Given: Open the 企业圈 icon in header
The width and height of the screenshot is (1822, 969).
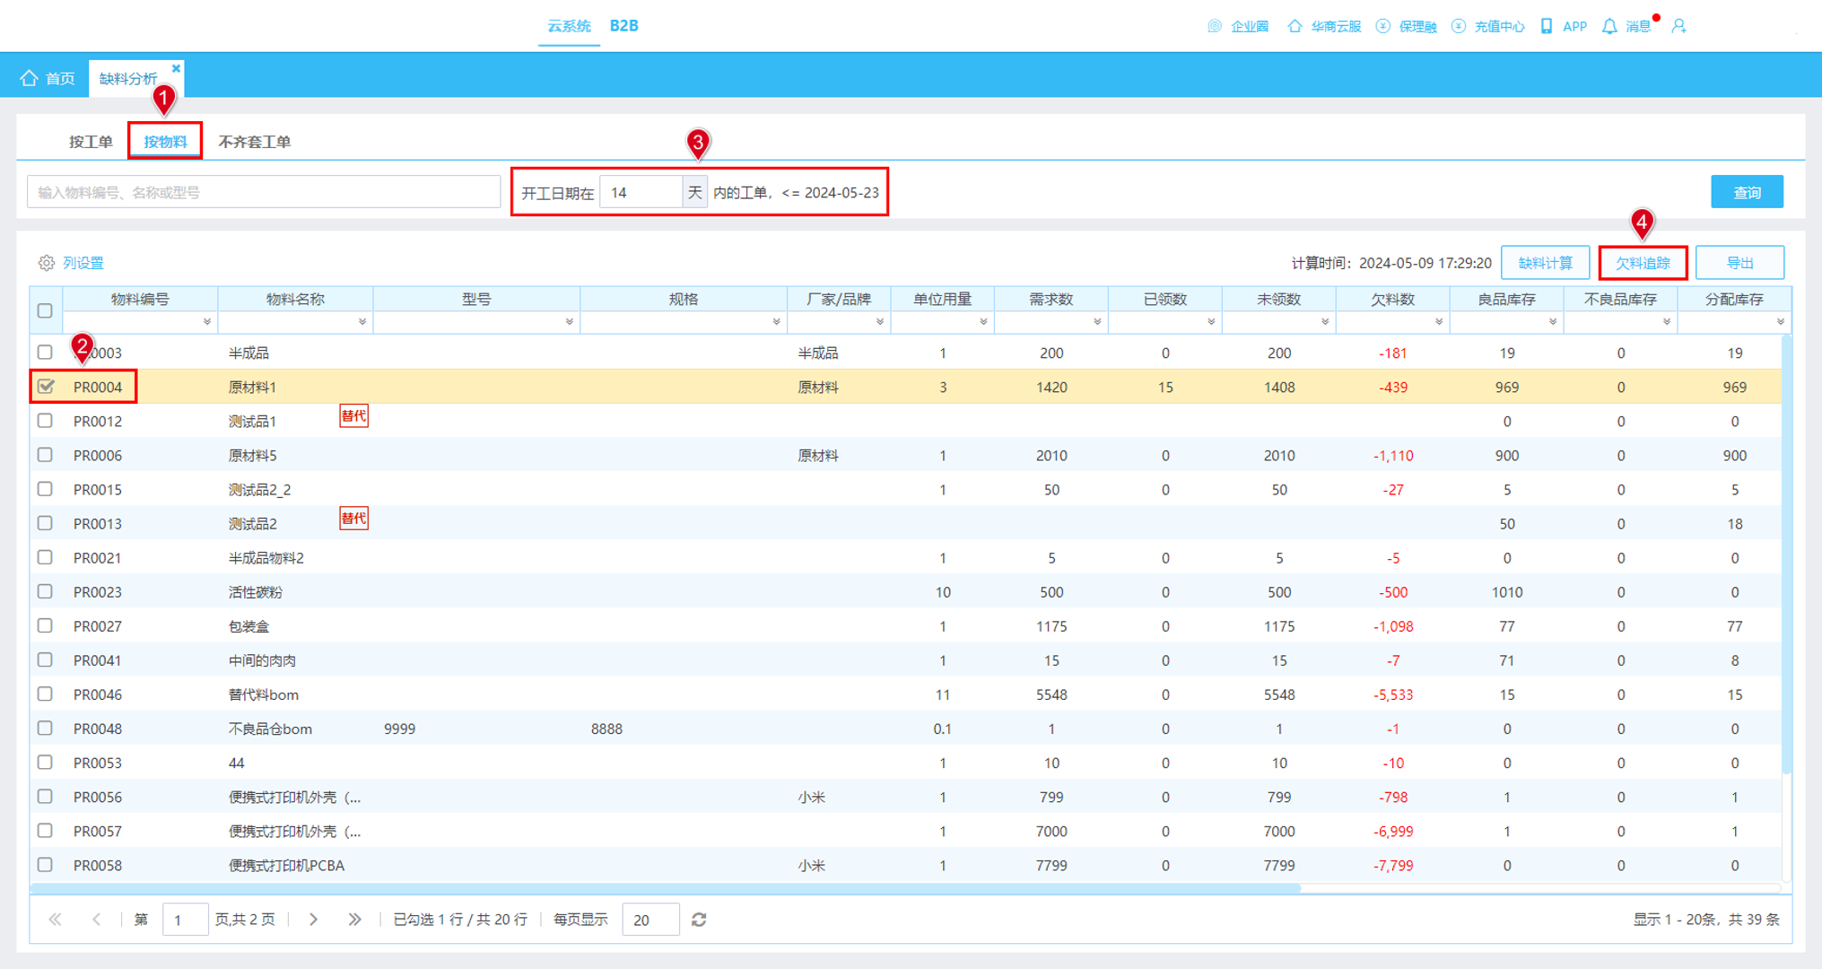Looking at the screenshot, I should point(1214,26).
